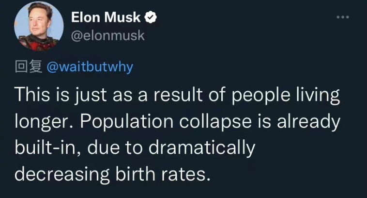Image resolution: width=367 pixels, height=198 pixels.
Task: Open the @waitbutwhy mention link
Action: tap(90, 67)
